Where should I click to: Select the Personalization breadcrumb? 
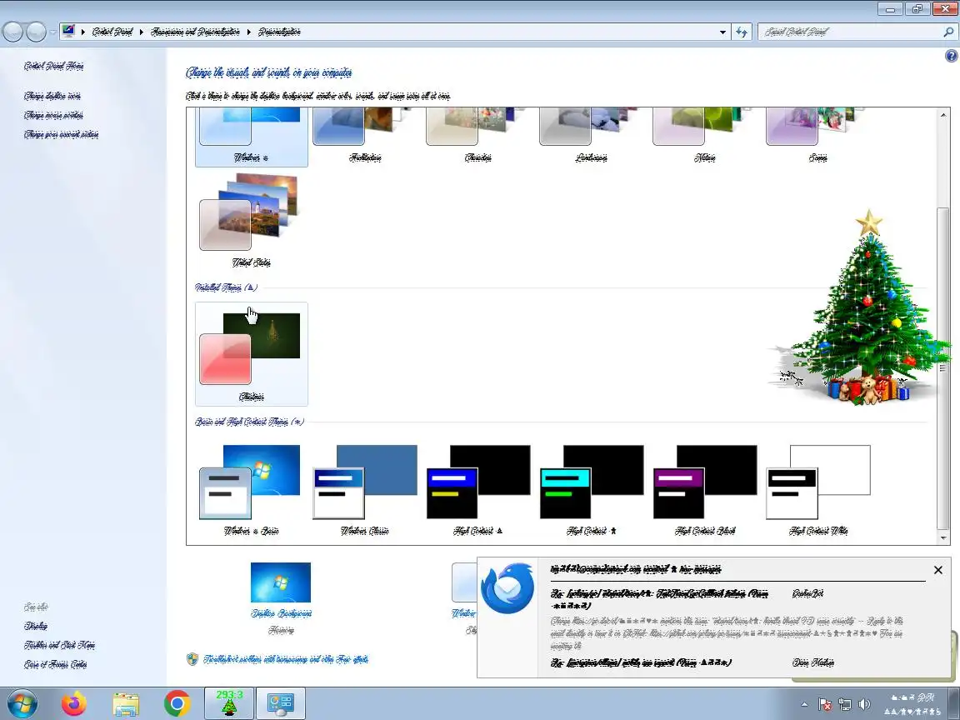tap(279, 32)
